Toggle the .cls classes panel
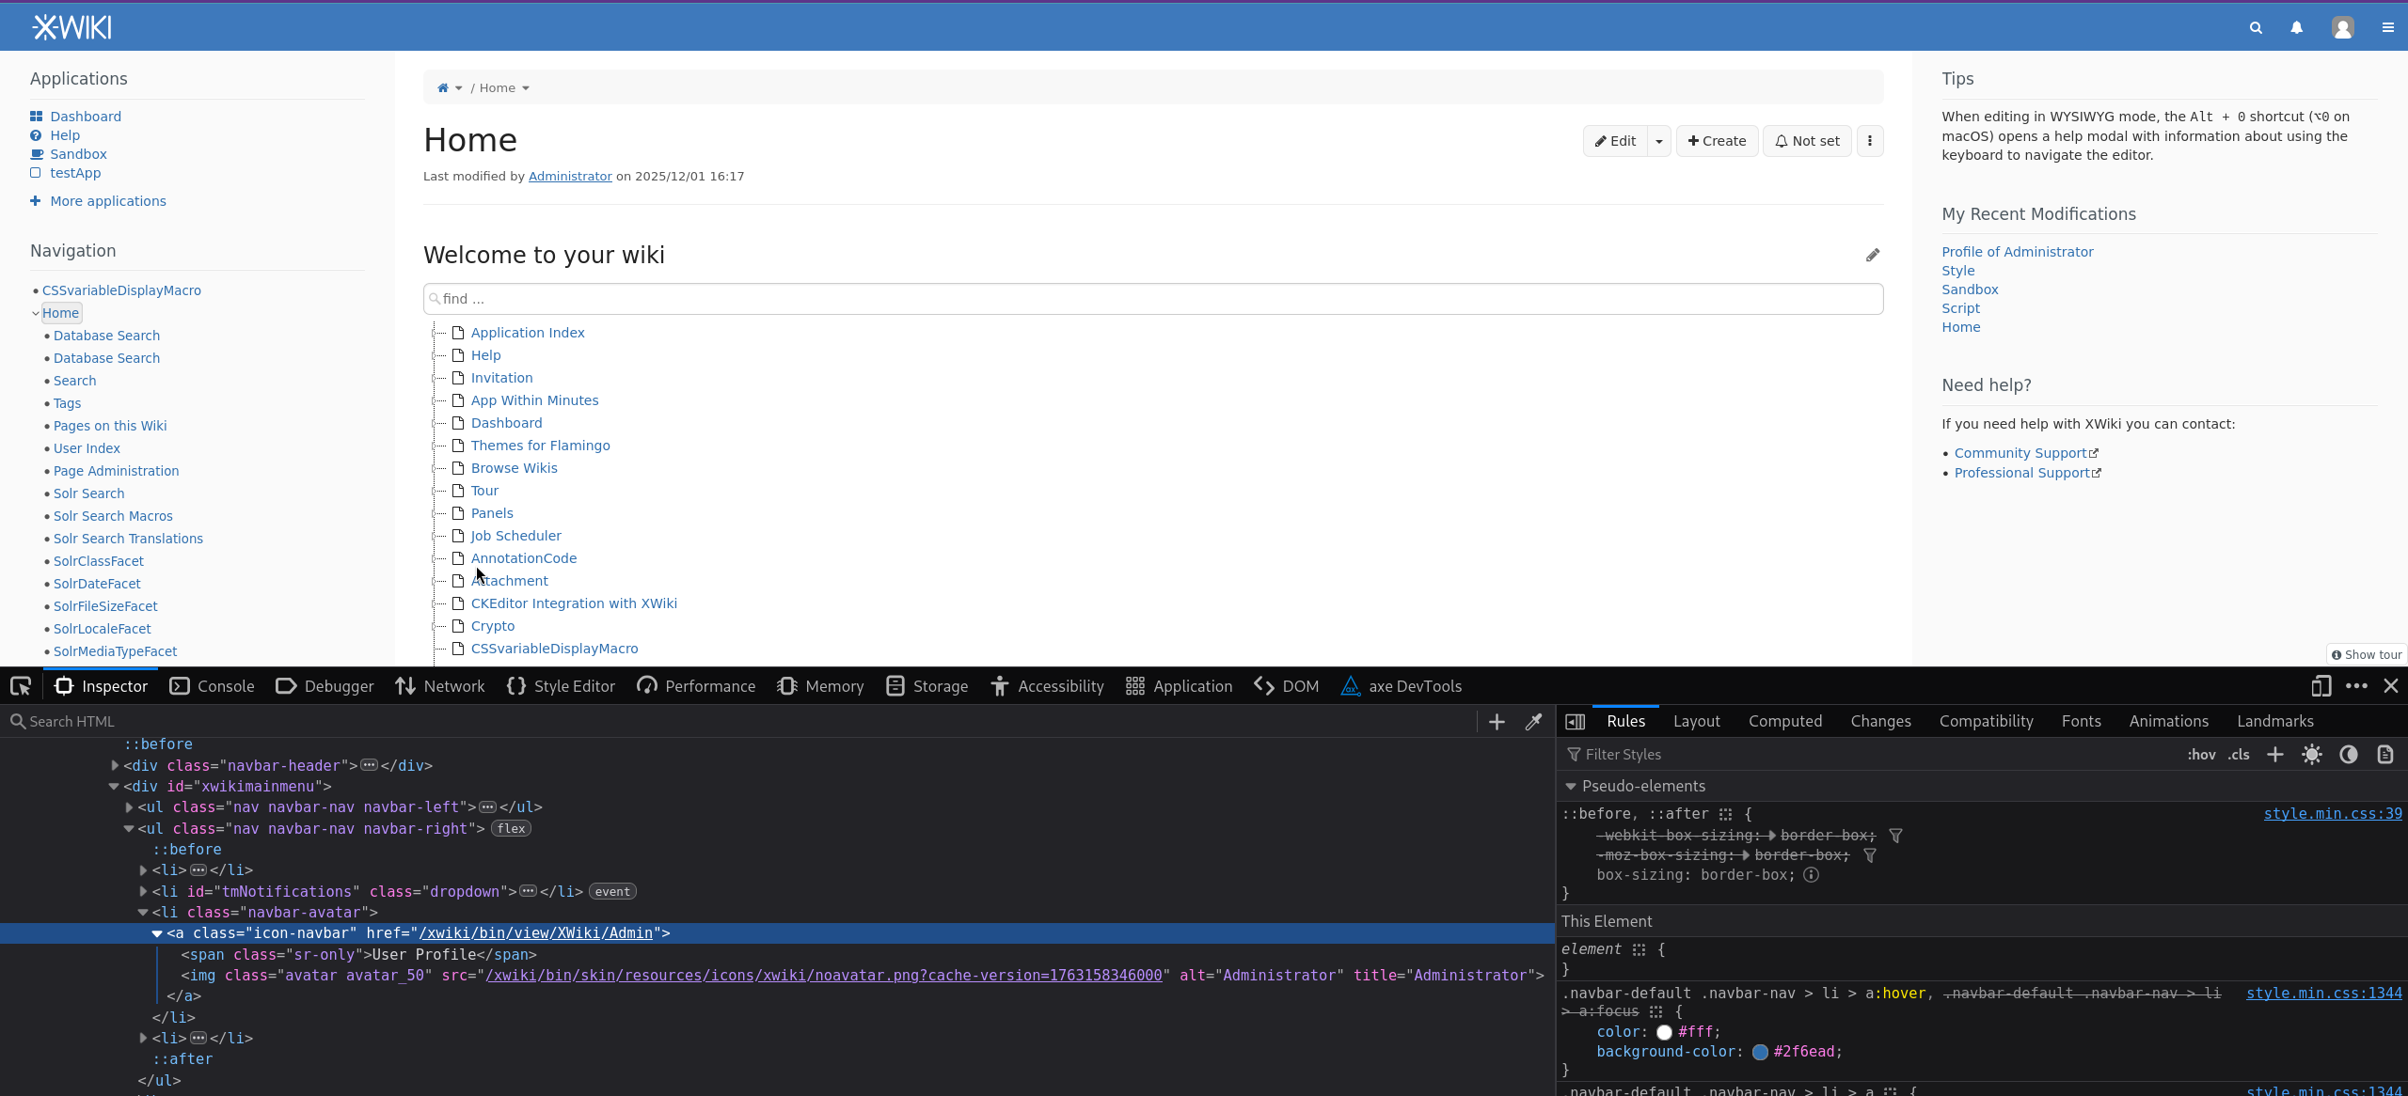Image resolution: width=2408 pixels, height=1096 pixels. (2239, 755)
